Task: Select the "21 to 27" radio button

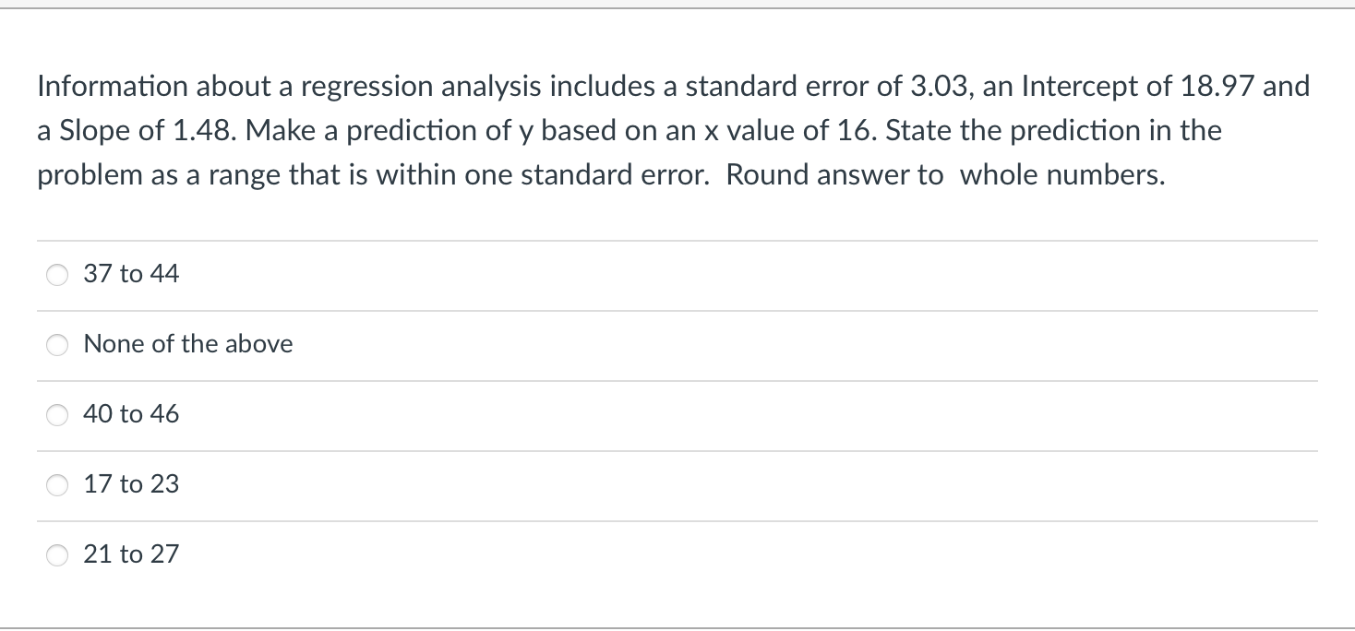Action: [x=56, y=554]
